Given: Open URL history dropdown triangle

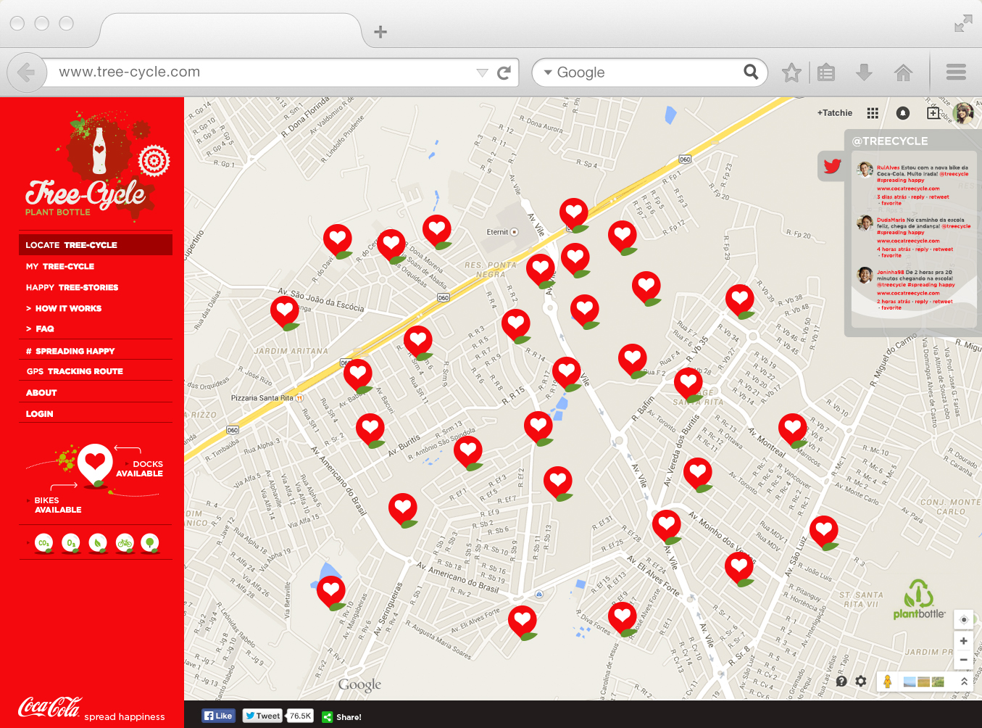Looking at the screenshot, I should 482,73.
